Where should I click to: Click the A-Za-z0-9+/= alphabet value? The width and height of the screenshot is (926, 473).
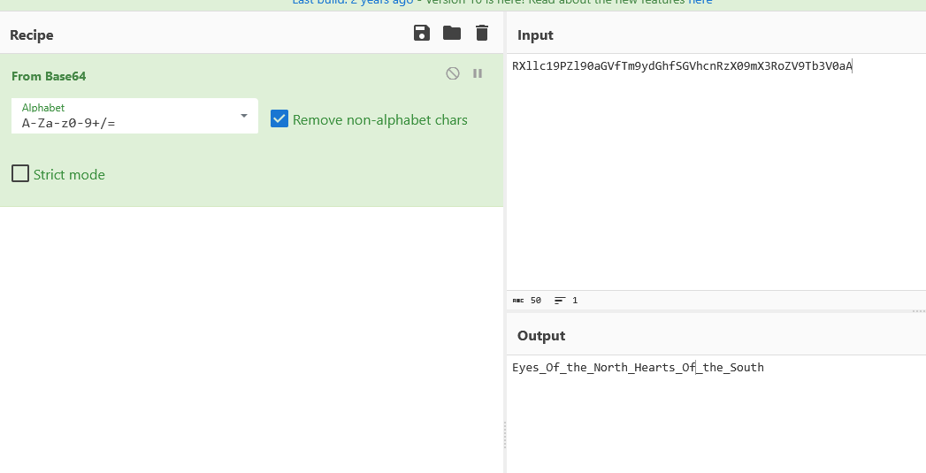point(69,124)
